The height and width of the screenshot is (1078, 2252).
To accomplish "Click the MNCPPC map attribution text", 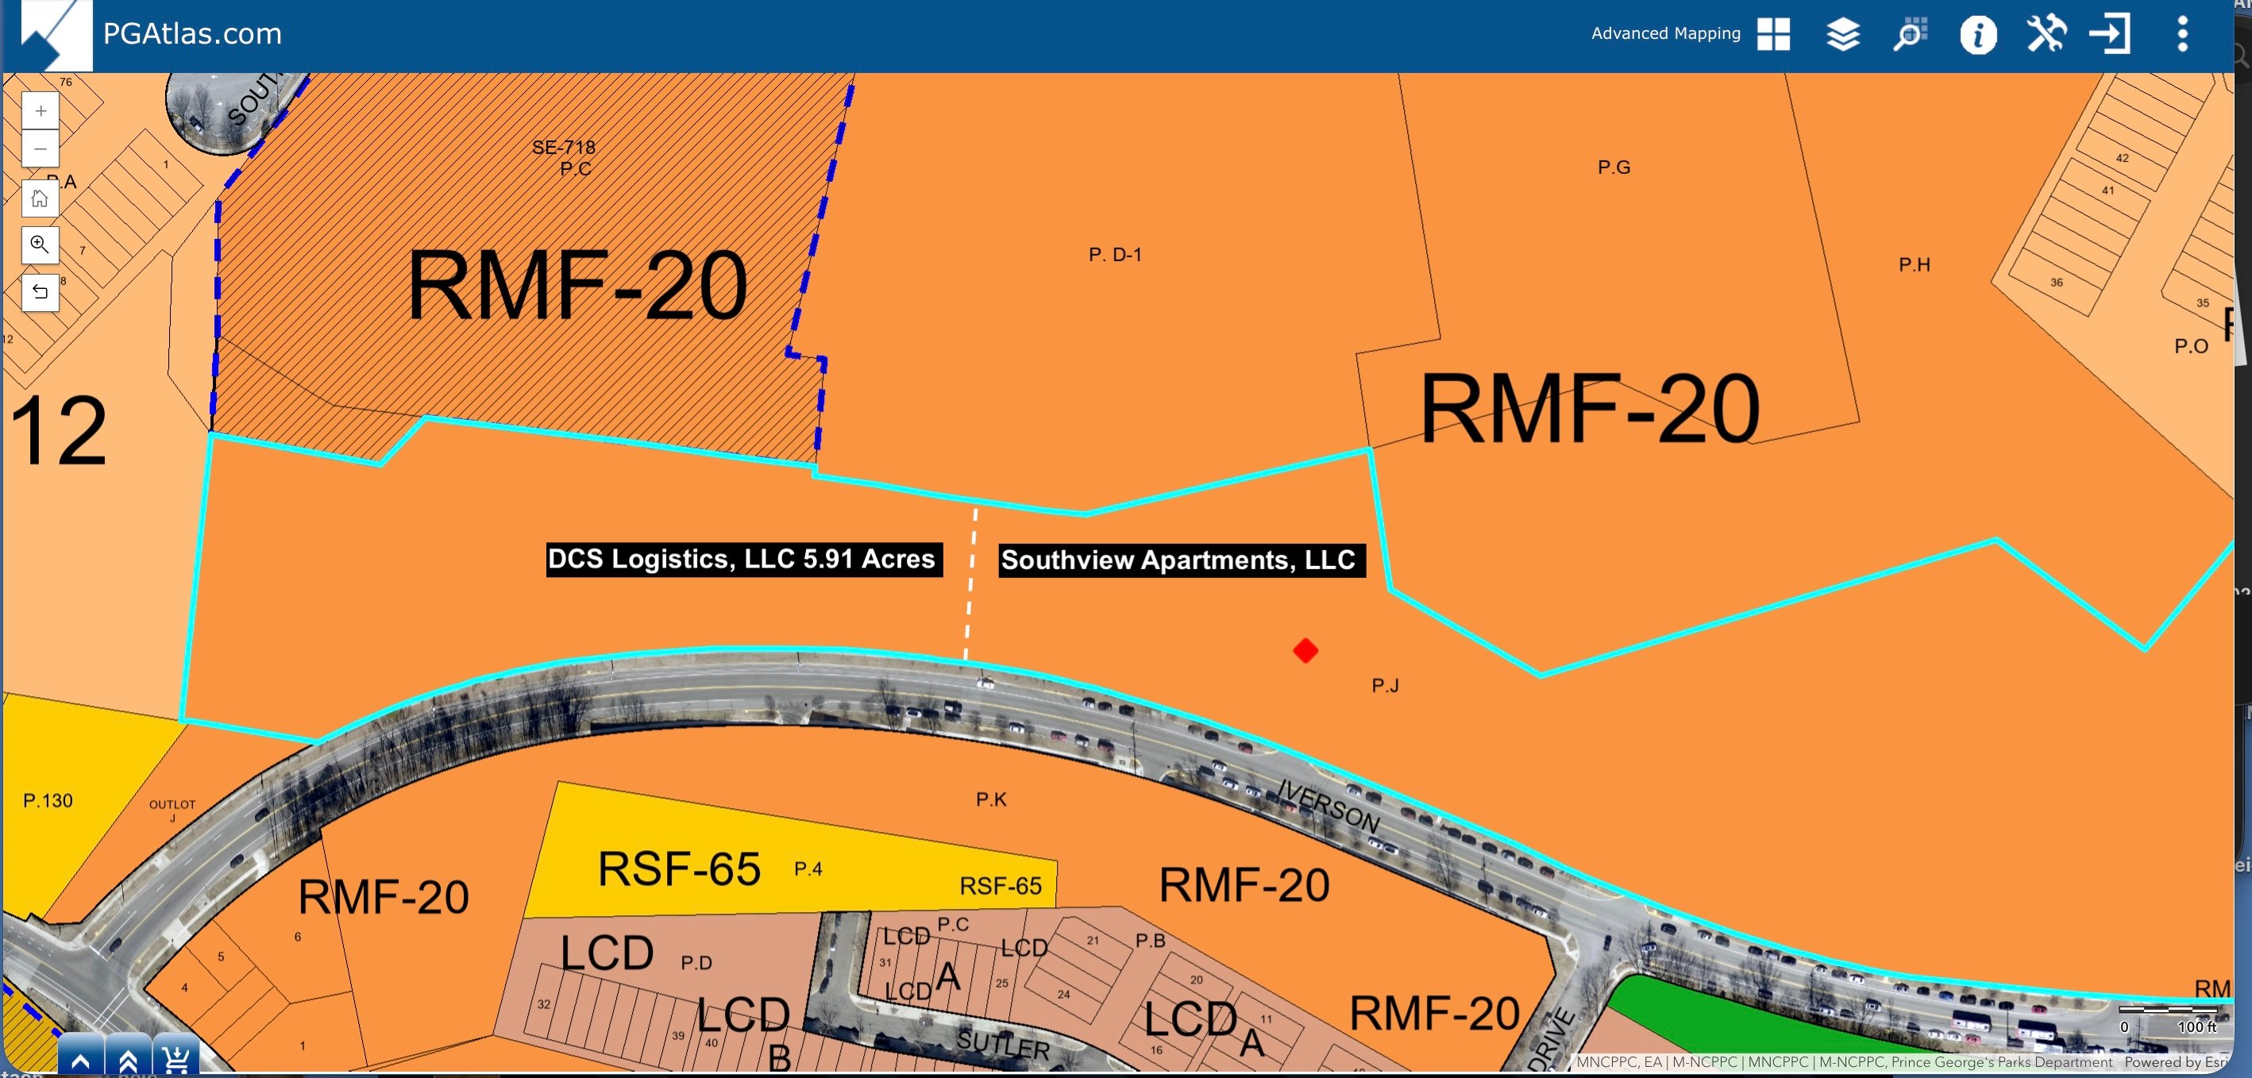I will 1844,1062.
